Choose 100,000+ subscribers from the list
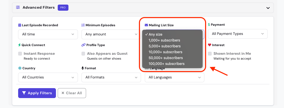The height and width of the screenshot is (108, 284). coord(172,64)
